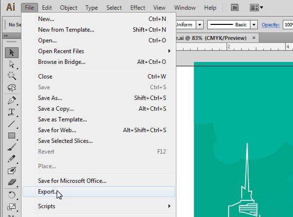The width and height of the screenshot is (293, 217).
Task: Select the Type tool
Action: 12,112
